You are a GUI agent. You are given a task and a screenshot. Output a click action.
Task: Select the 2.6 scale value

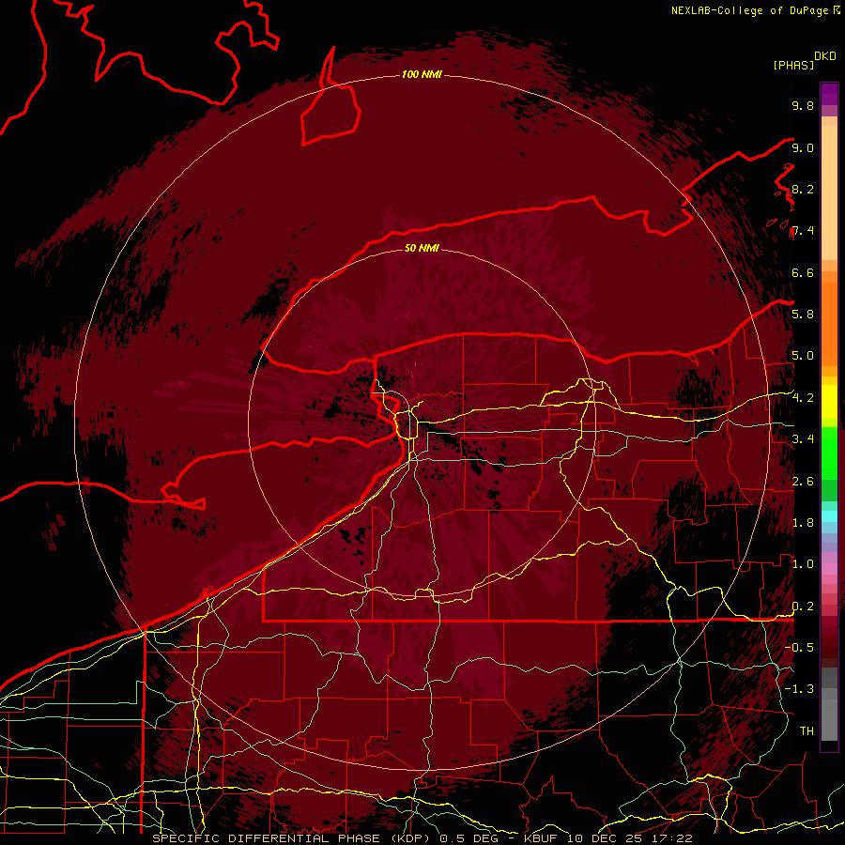(803, 481)
